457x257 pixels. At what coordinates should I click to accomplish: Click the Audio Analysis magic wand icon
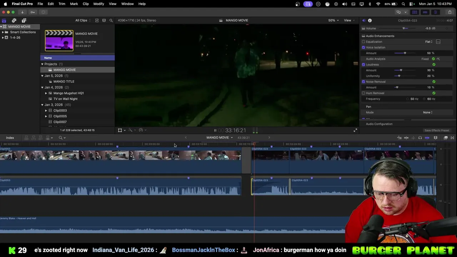438,59
